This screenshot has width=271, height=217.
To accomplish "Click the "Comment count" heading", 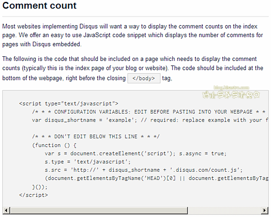I will tap(40, 6).
